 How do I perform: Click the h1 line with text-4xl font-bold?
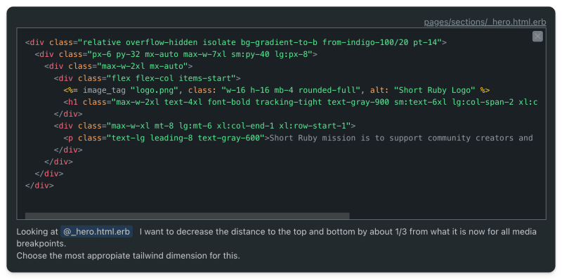click(301, 102)
